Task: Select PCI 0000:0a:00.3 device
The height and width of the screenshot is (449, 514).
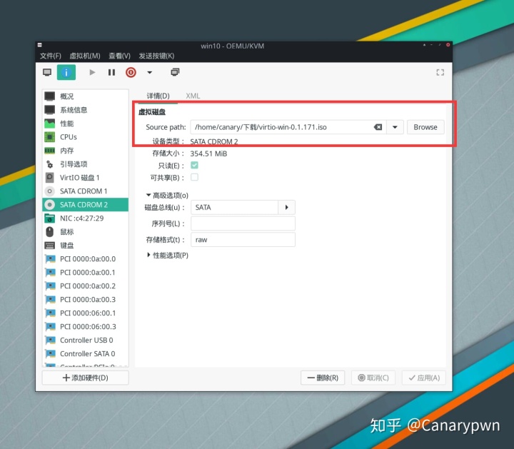Action: coord(85,300)
